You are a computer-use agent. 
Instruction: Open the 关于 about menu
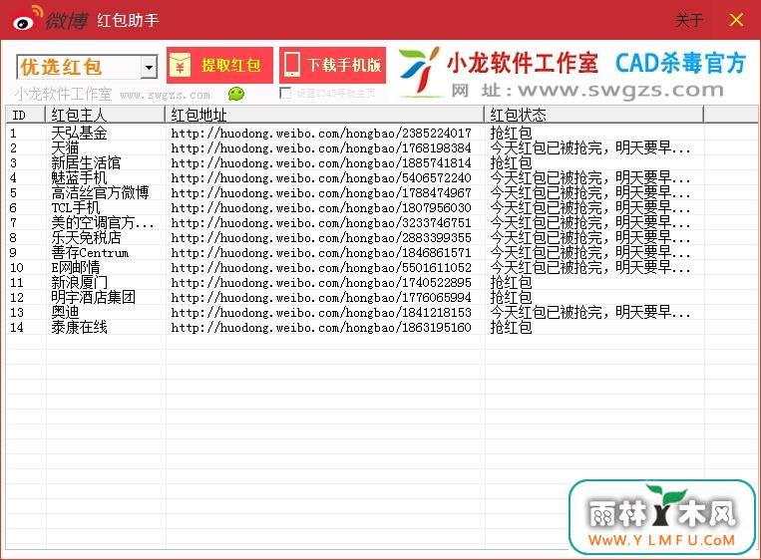click(689, 20)
